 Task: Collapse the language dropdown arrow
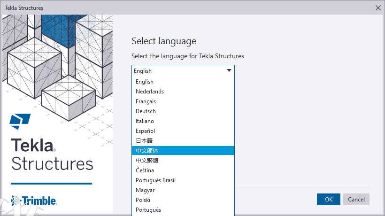tap(229, 71)
